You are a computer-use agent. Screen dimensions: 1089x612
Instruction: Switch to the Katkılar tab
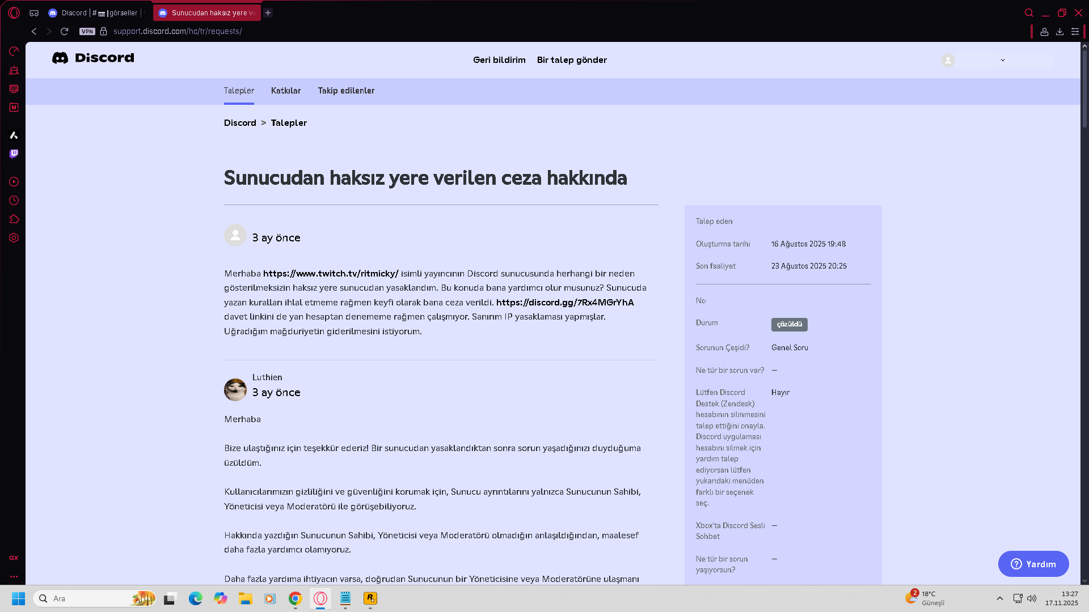point(286,91)
